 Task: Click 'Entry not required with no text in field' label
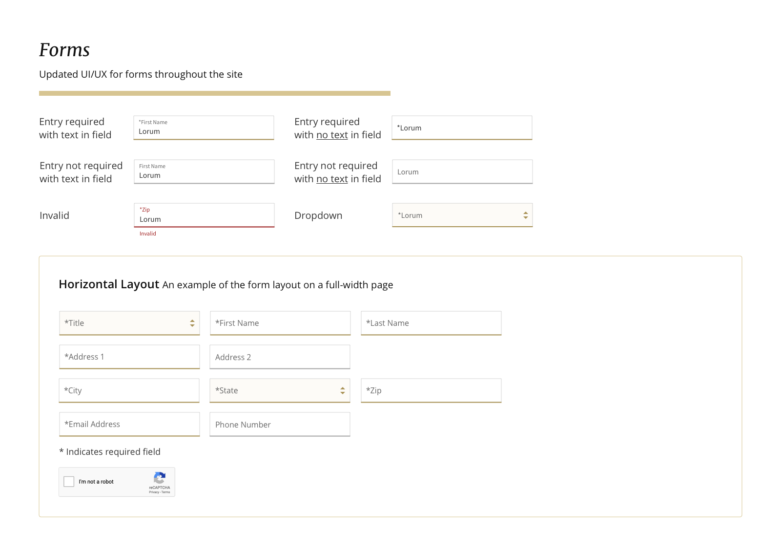click(338, 172)
